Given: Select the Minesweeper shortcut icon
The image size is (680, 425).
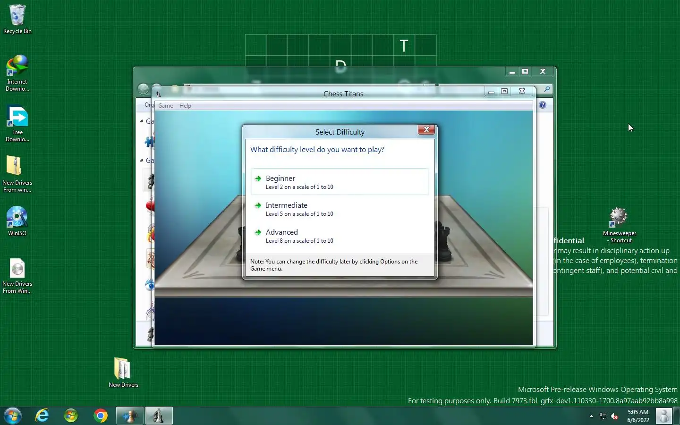Looking at the screenshot, I should [619, 225].
